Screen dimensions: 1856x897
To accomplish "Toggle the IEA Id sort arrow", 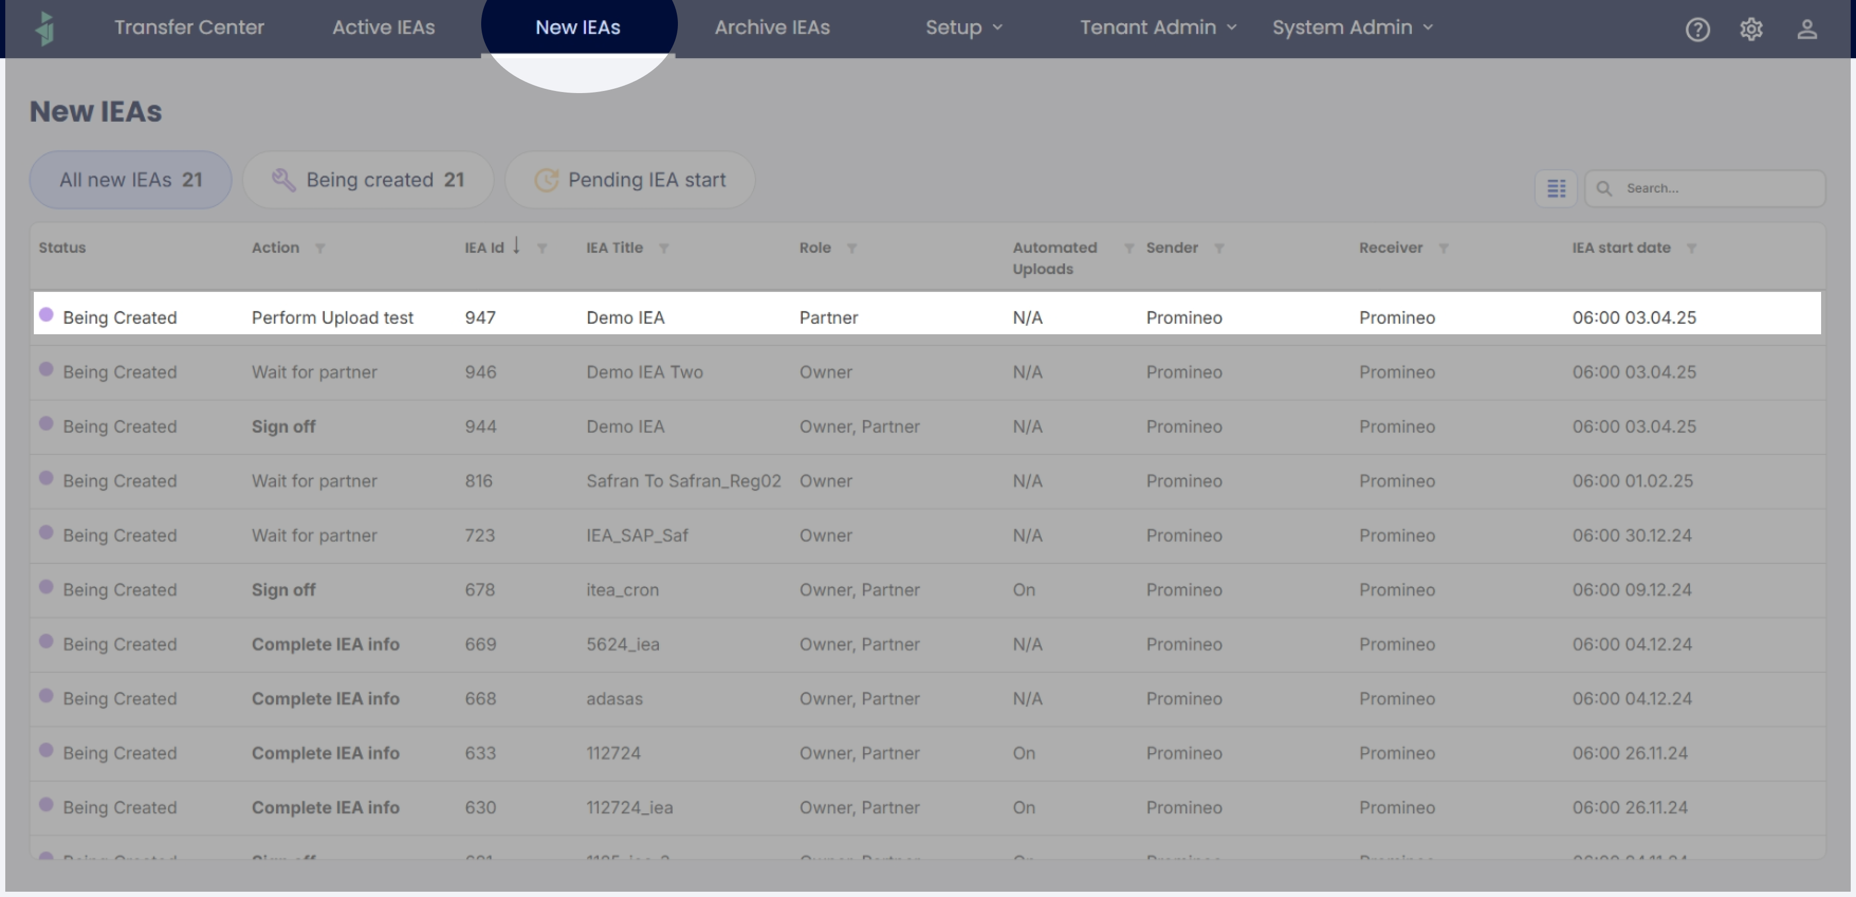I will (x=517, y=246).
